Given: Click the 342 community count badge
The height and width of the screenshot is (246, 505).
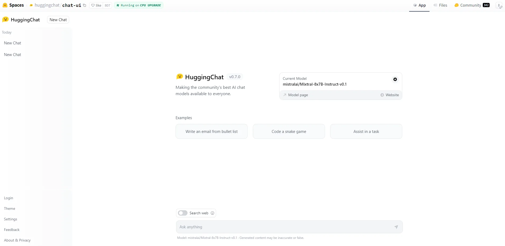Looking at the screenshot, I should coord(486,5).
